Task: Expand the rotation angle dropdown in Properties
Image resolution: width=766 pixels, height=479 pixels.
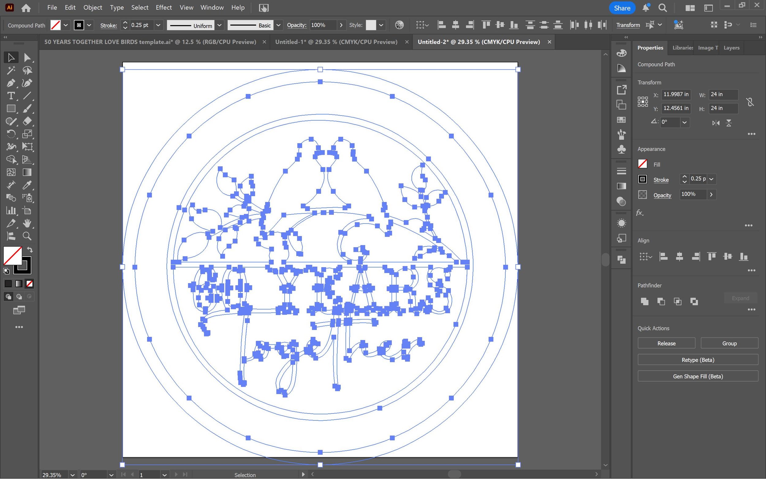Action: pyautogui.click(x=684, y=122)
